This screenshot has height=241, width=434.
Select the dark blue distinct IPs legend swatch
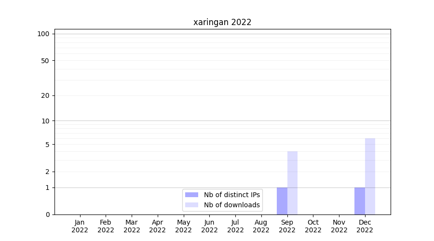coord(191,195)
